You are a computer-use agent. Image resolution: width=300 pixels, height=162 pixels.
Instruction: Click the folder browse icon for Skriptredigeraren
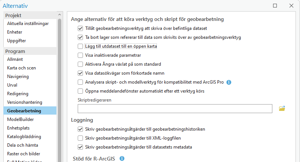click(x=282, y=109)
